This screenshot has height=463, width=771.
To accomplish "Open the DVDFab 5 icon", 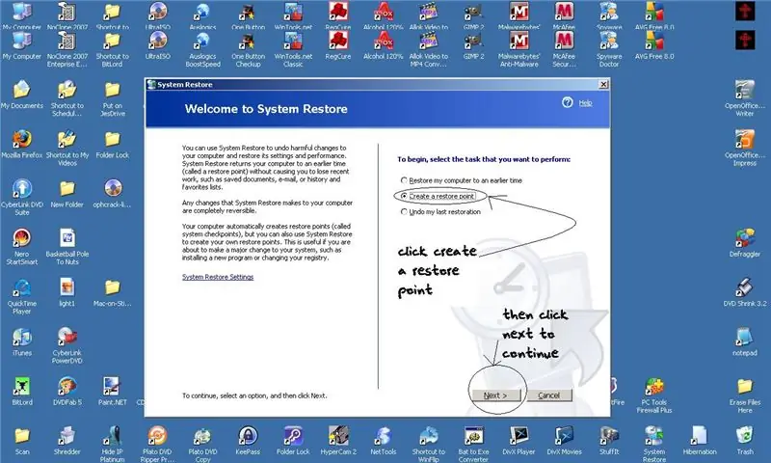I will coord(66,387).
